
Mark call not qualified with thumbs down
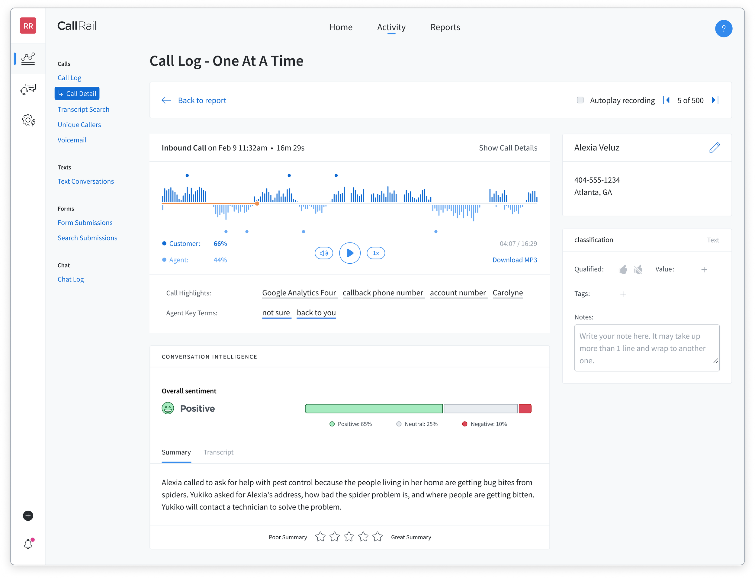[638, 269]
